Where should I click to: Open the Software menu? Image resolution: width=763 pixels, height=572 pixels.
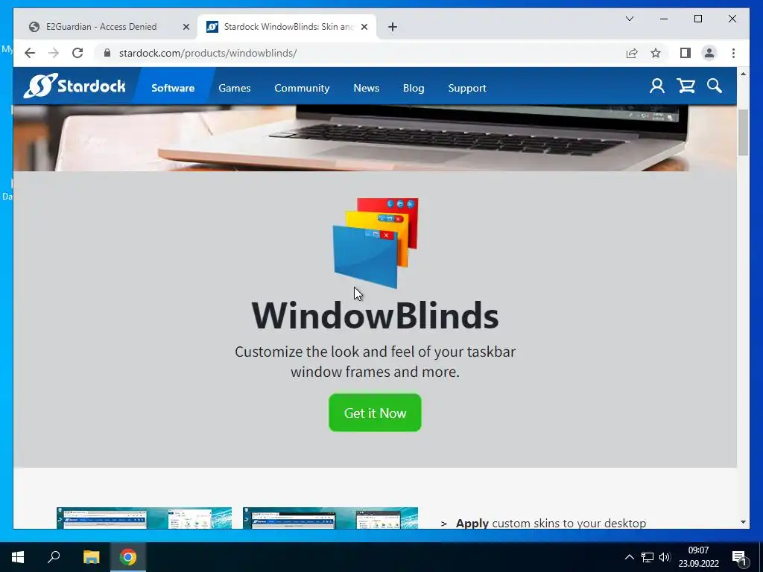[x=173, y=88]
